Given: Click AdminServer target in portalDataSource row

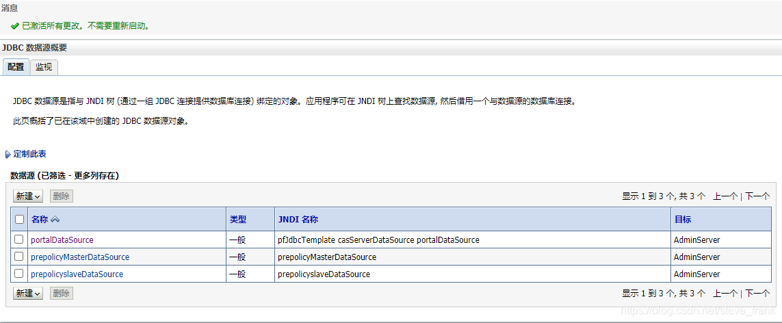Looking at the screenshot, I should tap(696, 240).
